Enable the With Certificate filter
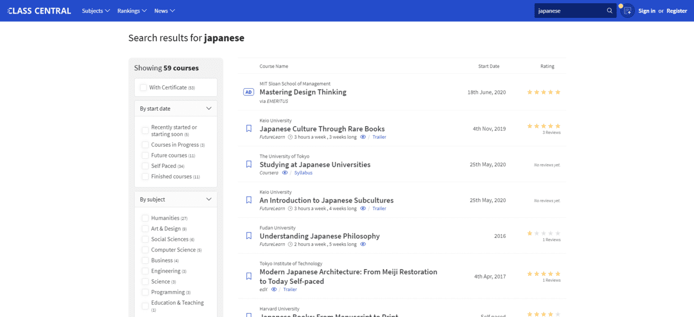 point(144,87)
